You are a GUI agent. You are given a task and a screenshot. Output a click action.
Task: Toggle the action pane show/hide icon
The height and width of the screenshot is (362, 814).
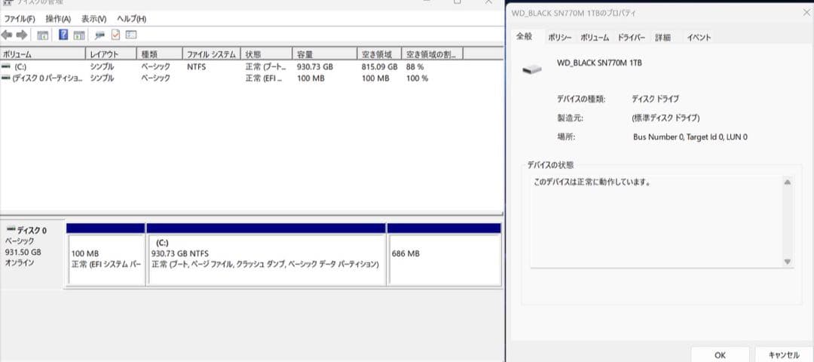point(79,35)
